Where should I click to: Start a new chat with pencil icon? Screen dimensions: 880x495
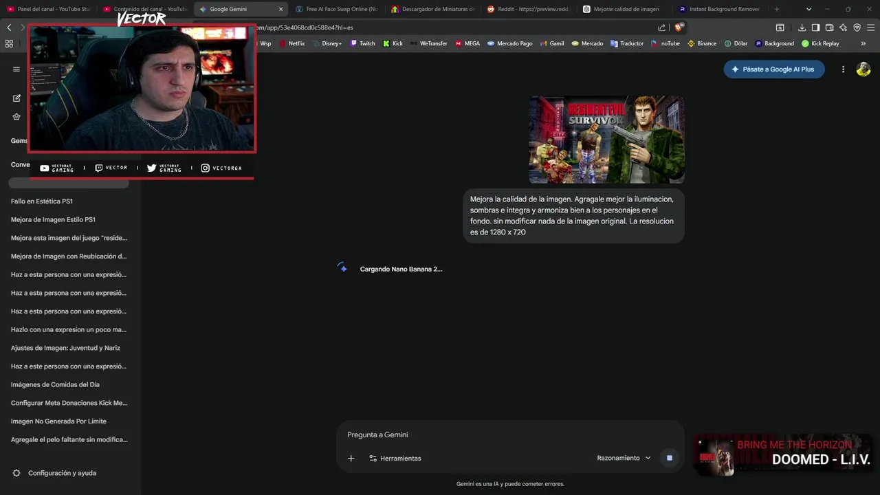[x=16, y=98]
